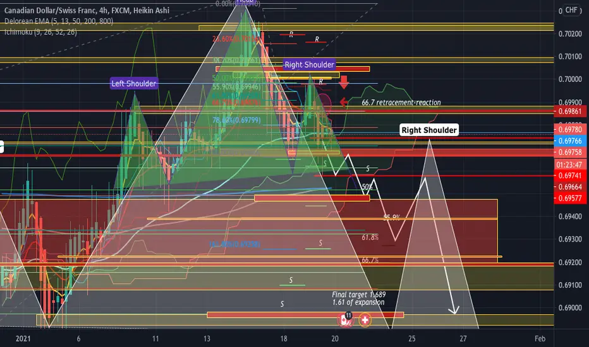Click the blue 0.69766 current price label
Viewport: 589px width, 347px height.
[570, 141]
